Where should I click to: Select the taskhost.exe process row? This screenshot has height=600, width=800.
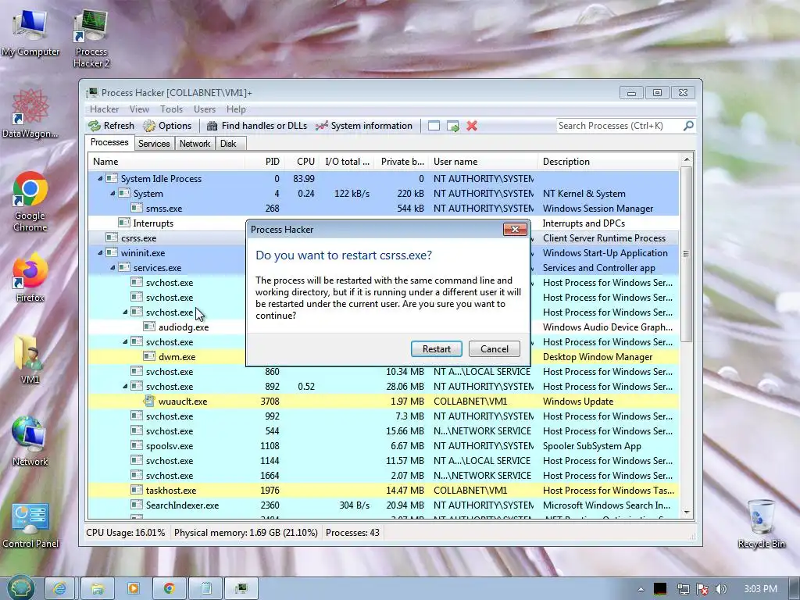click(384, 491)
